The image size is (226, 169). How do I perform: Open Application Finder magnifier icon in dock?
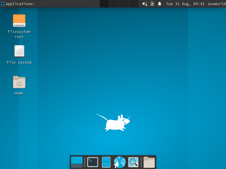[133, 162]
